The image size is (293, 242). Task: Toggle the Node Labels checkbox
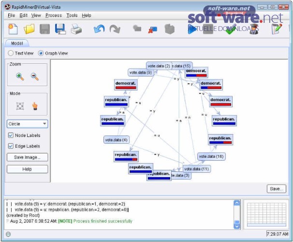tap(11, 135)
